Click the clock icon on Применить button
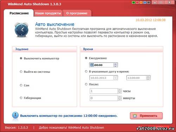Viewport: 176px width, 132px height. pyautogui.click(x=135, y=116)
